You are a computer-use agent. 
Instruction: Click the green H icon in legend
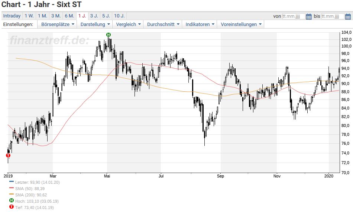[12, 200]
